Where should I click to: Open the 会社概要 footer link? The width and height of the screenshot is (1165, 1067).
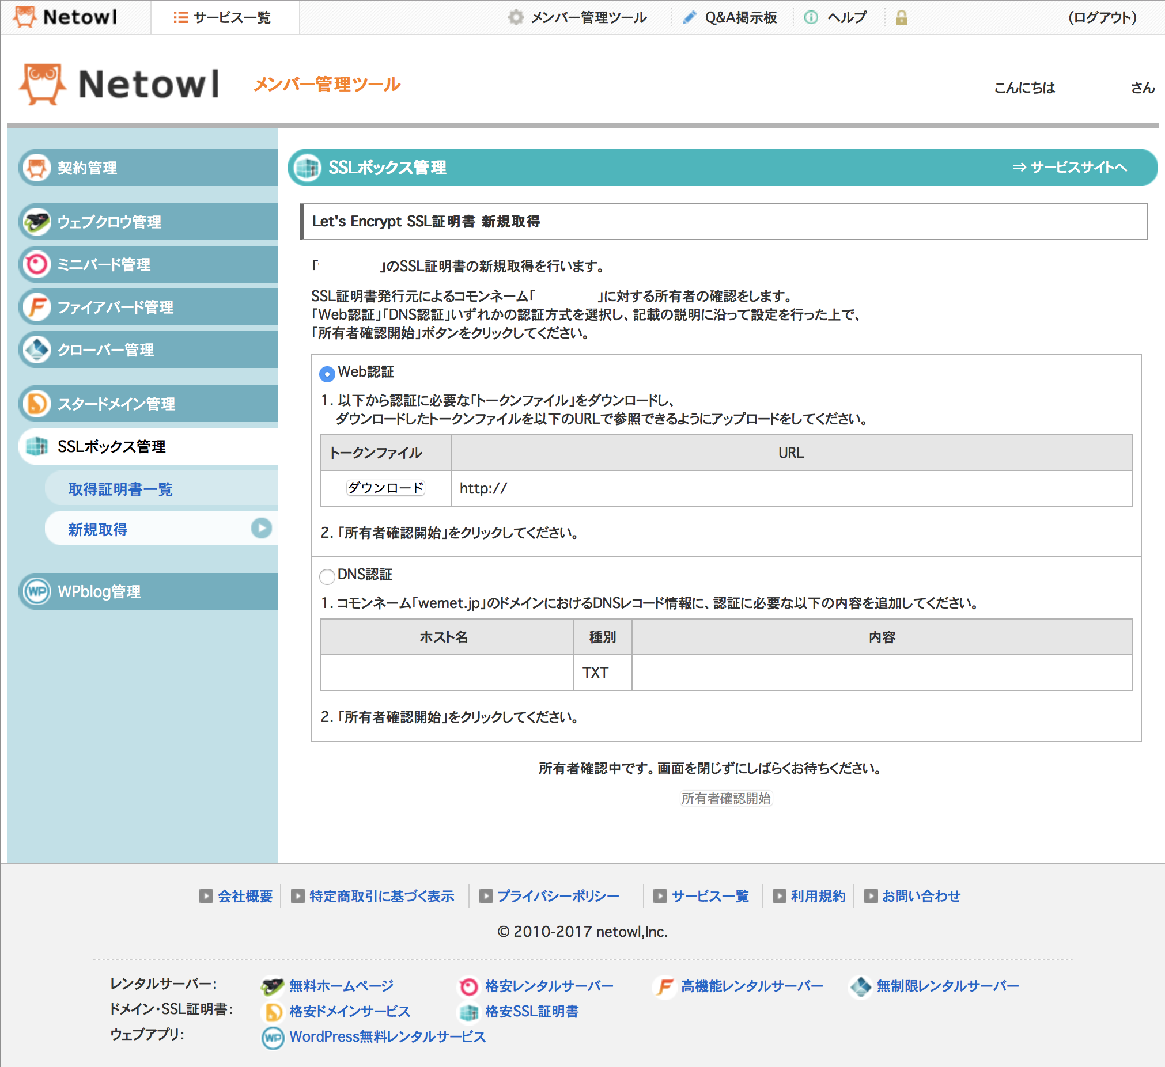245,896
